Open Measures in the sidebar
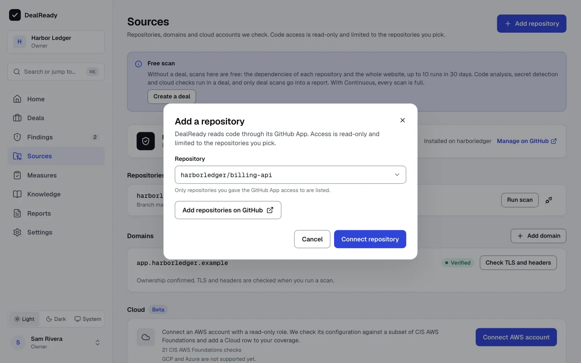 56,175
